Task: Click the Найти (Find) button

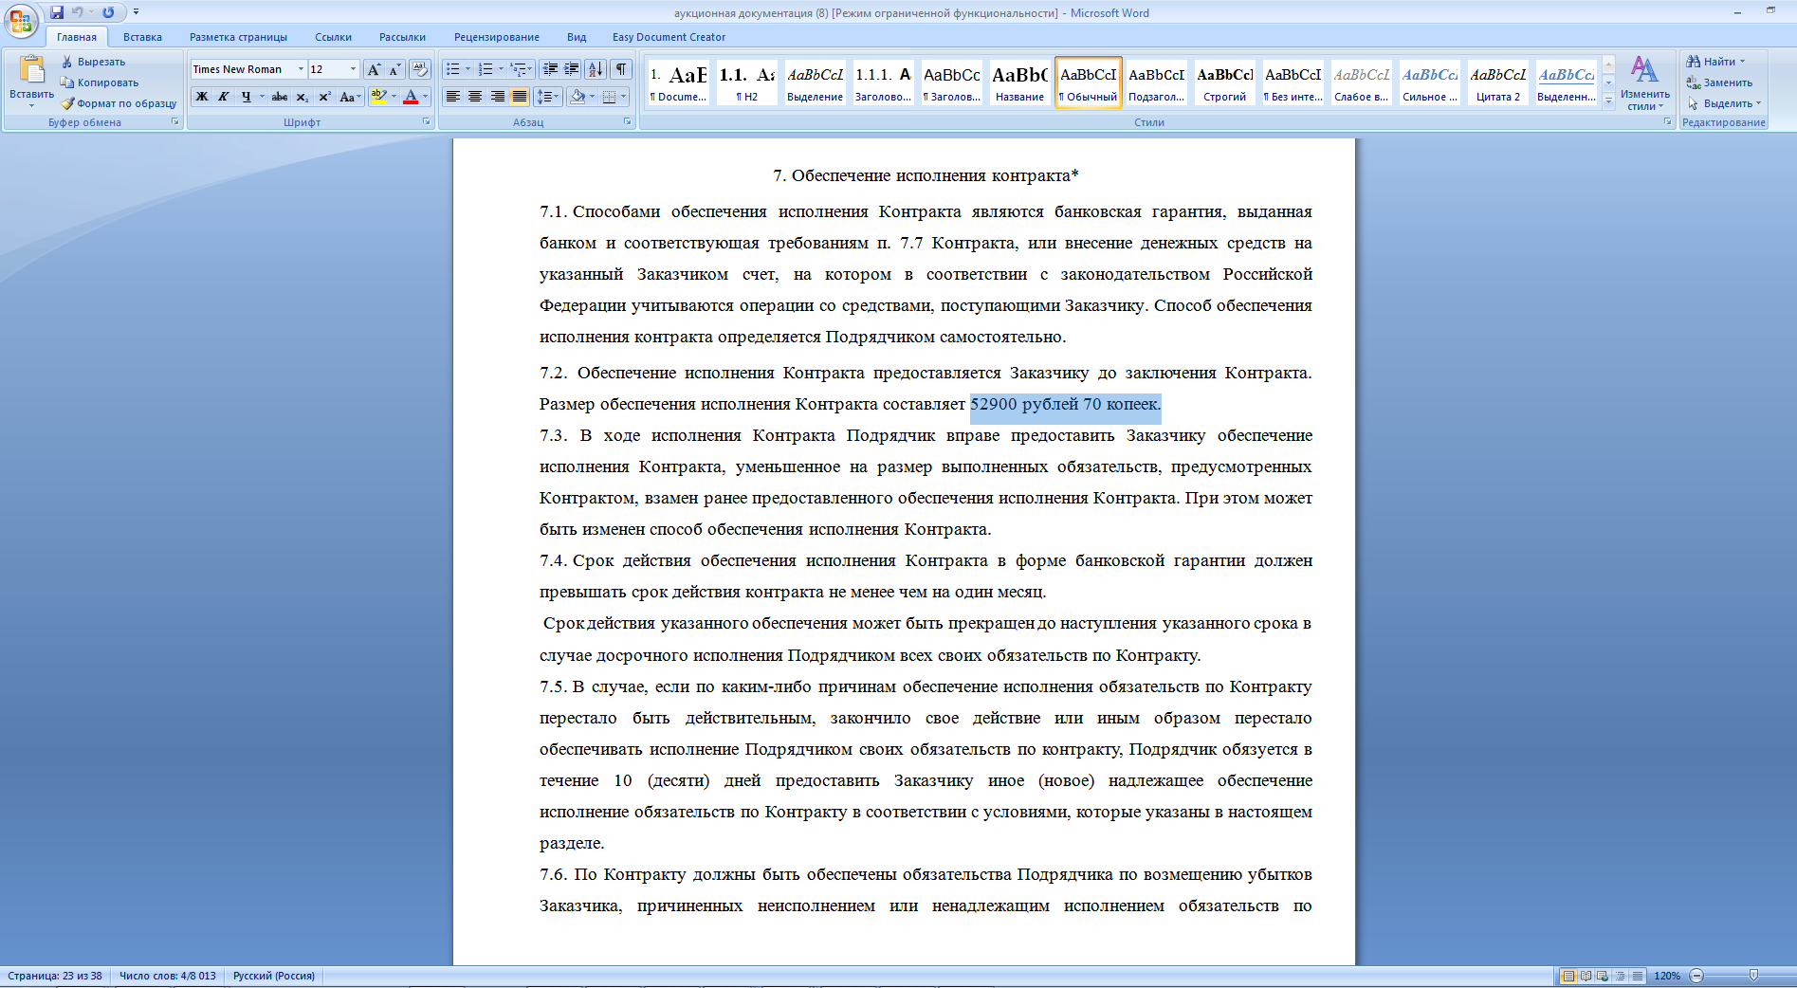Action: (1716, 62)
